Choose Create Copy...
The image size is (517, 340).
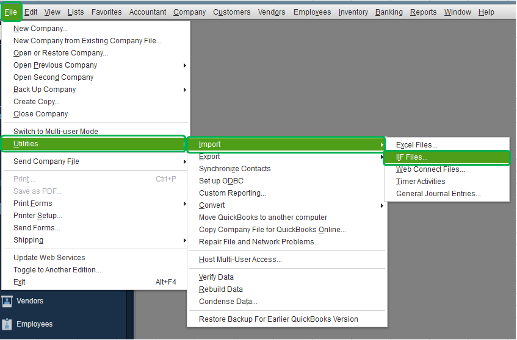(95, 102)
